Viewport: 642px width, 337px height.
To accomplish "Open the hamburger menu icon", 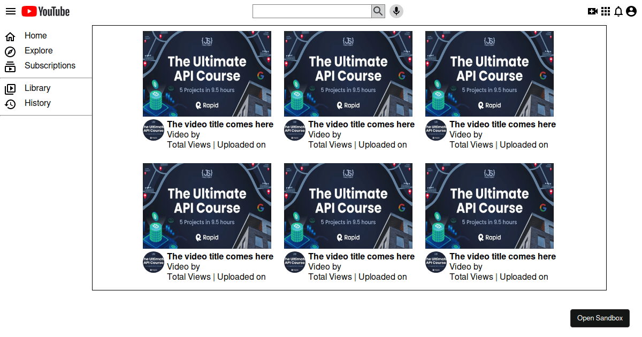I will pyautogui.click(x=11, y=11).
